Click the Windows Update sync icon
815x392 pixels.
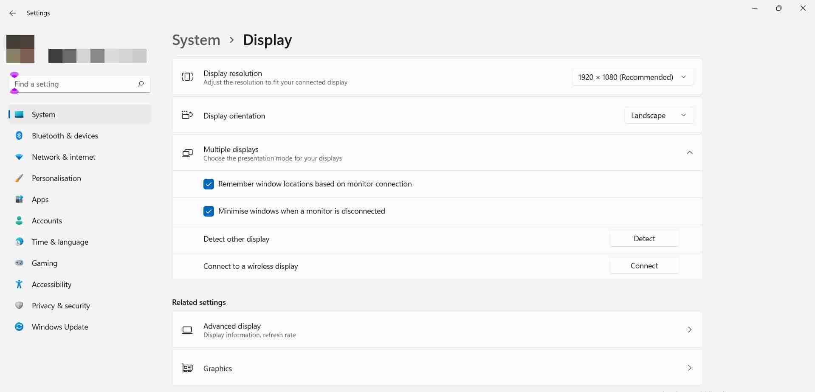point(19,327)
